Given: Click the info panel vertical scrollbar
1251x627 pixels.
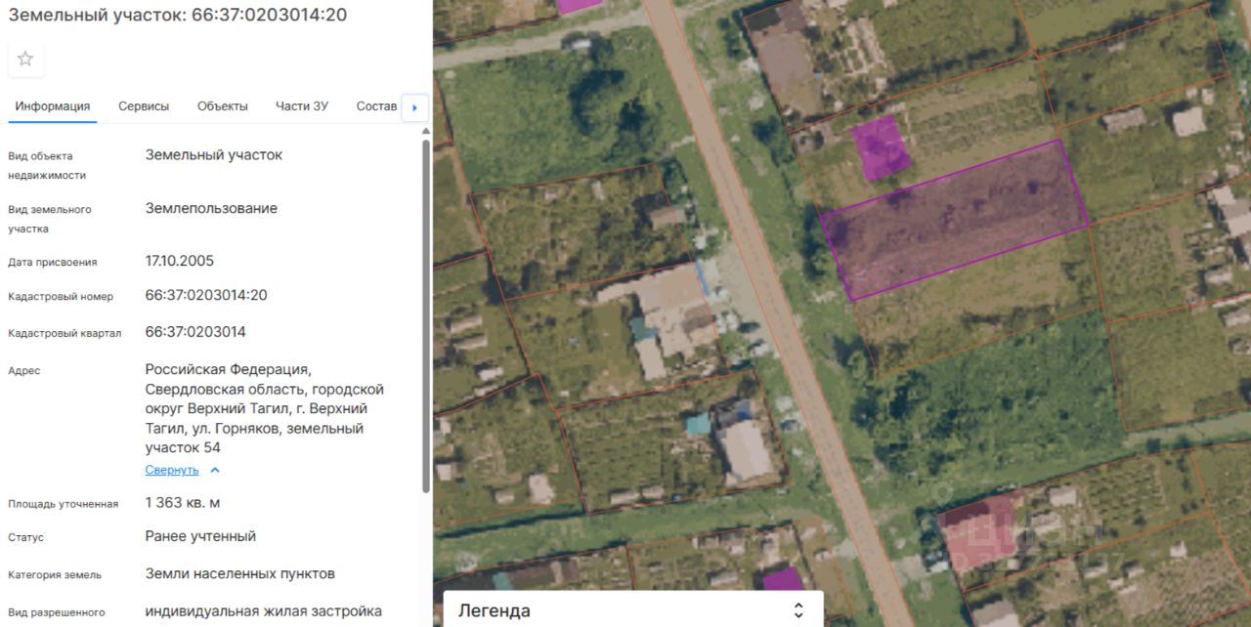Looking at the screenshot, I should pos(425,314).
